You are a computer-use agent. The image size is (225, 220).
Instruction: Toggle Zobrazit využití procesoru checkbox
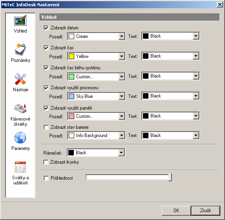click(x=46, y=88)
